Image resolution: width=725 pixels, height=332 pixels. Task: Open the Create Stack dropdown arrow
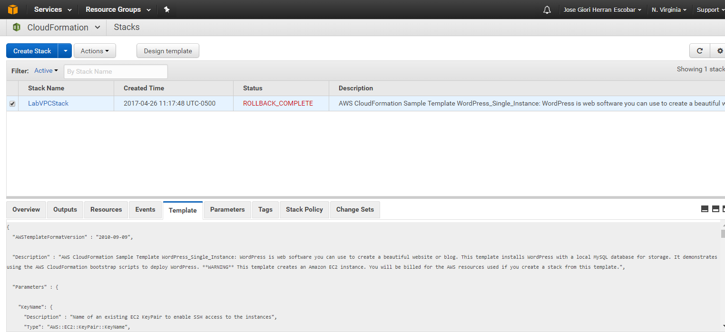tap(65, 51)
